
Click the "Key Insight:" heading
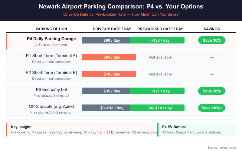21,127
